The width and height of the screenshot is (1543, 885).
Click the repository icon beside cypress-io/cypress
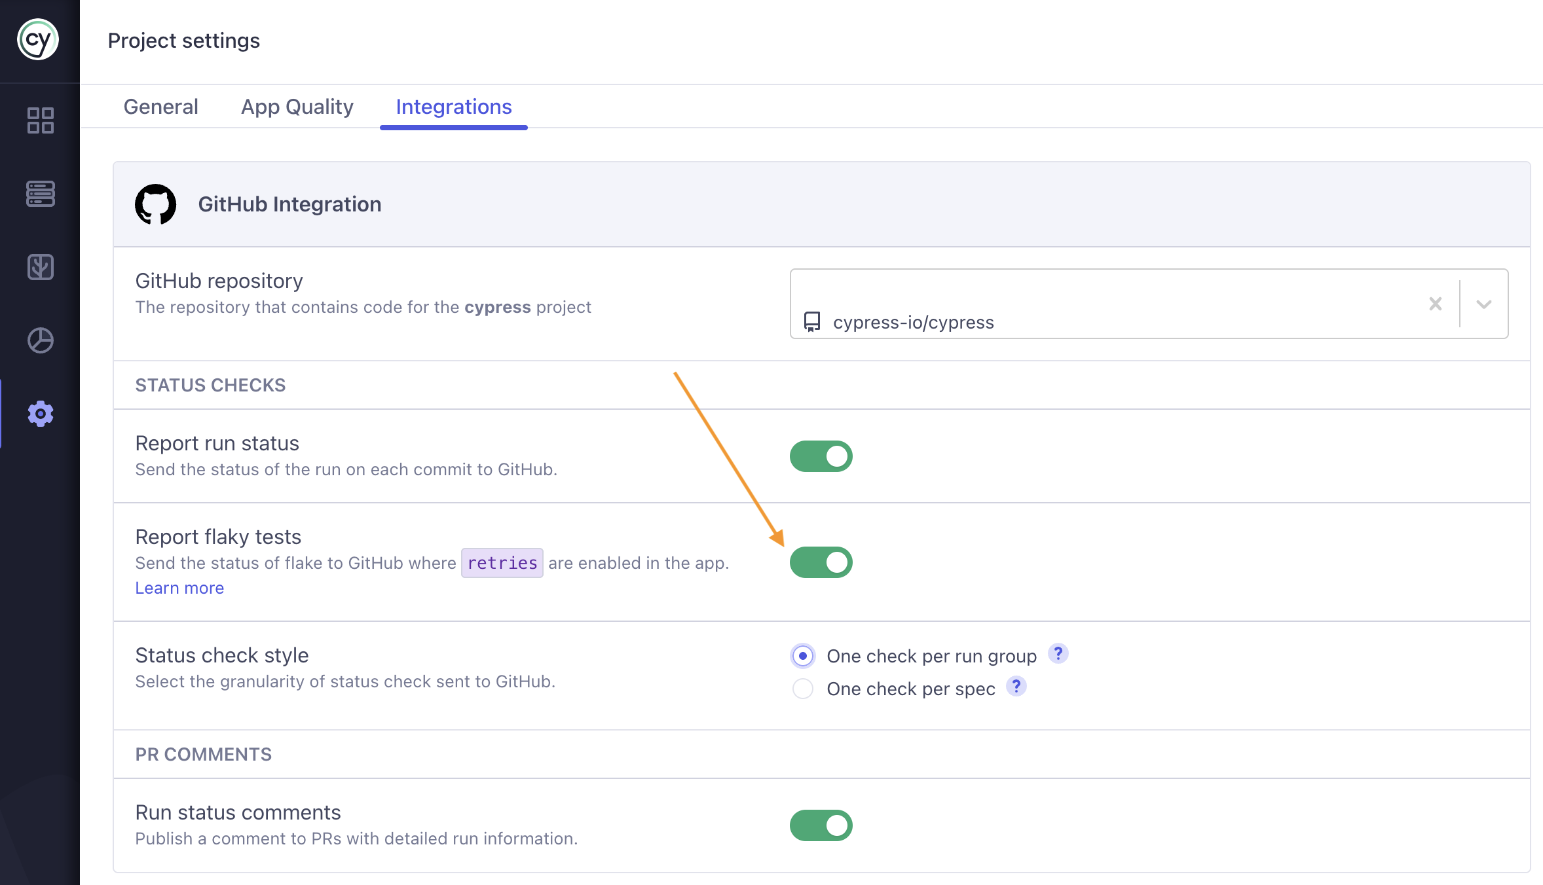tap(812, 321)
